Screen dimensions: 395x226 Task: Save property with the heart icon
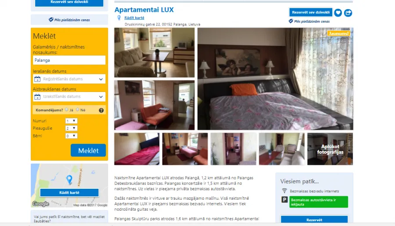(x=338, y=13)
